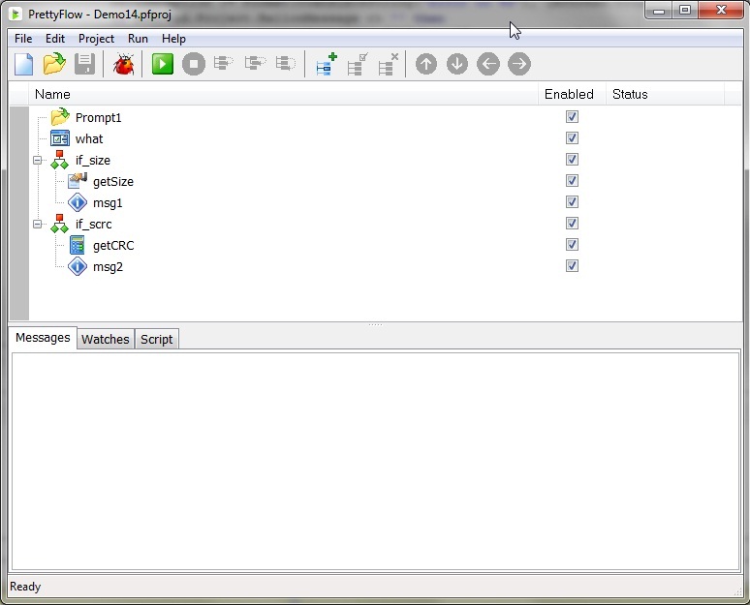Start the flow with the green Run button
This screenshot has height=605, width=750.
pos(163,64)
